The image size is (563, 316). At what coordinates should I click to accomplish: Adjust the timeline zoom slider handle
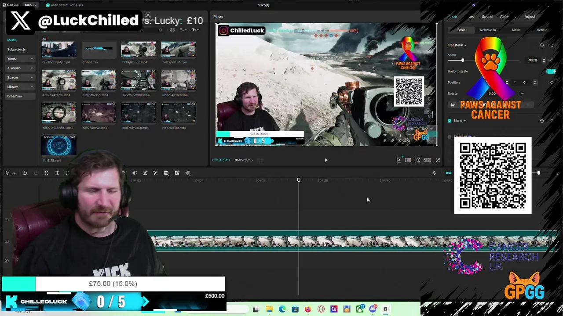[538, 173]
